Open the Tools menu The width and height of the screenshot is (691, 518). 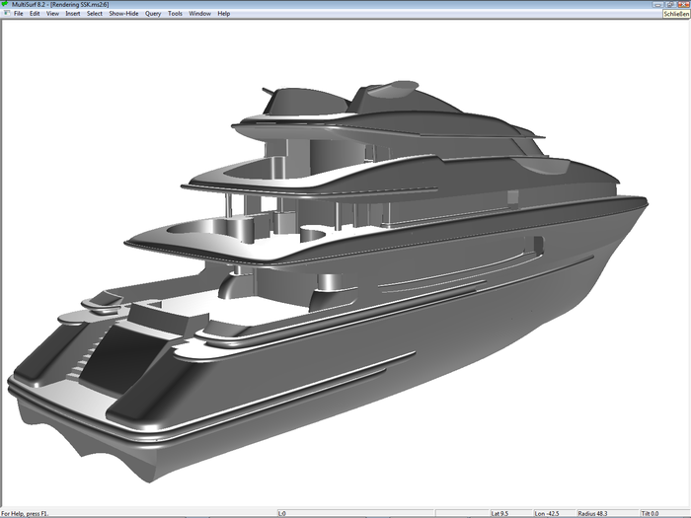click(175, 14)
